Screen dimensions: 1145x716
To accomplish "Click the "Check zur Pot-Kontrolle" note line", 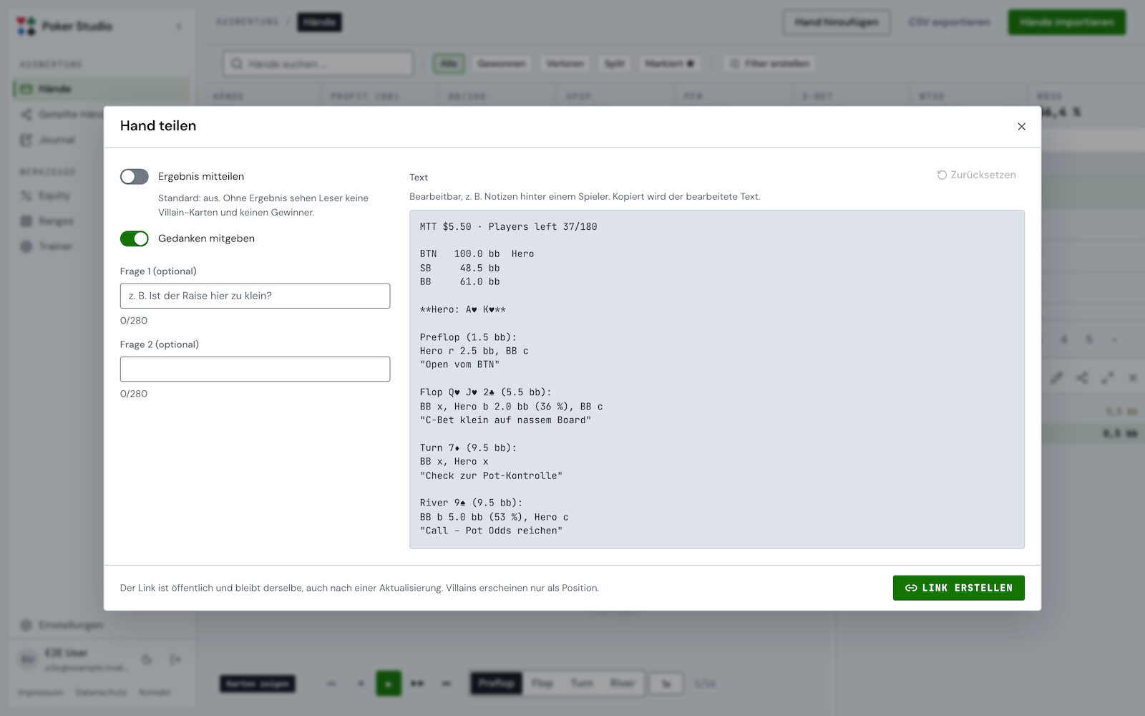I will point(491,475).
